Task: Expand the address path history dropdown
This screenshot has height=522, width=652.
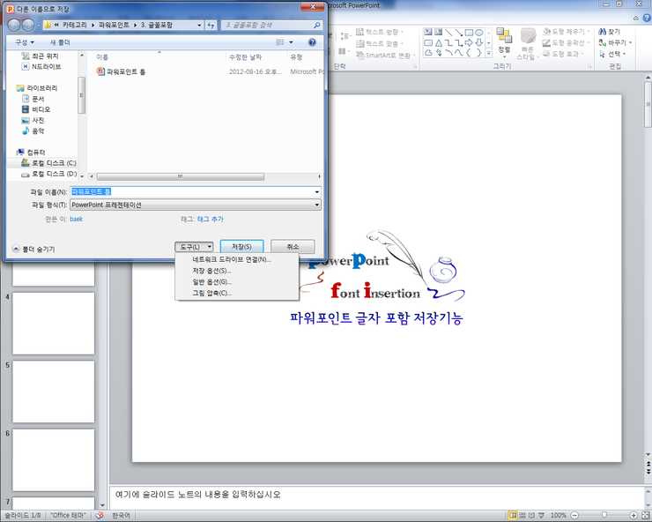Action: coord(199,26)
